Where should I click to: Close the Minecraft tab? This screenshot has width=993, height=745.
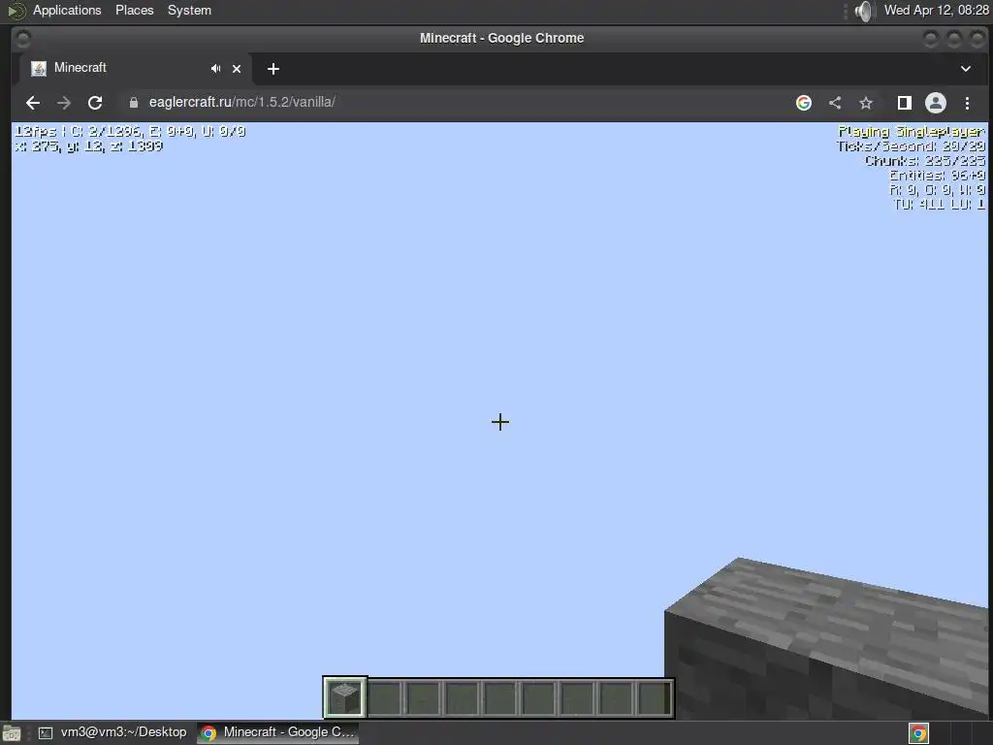click(237, 69)
